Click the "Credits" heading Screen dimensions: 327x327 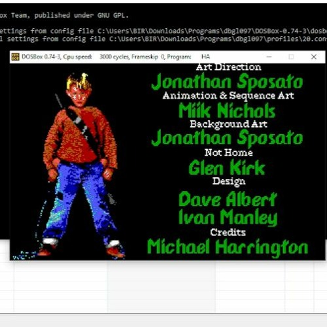pyautogui.click(x=228, y=232)
